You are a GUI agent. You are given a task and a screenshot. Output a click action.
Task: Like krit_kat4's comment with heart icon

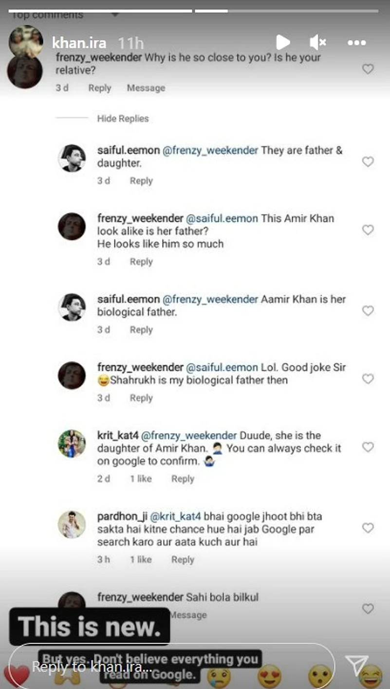[x=368, y=447]
